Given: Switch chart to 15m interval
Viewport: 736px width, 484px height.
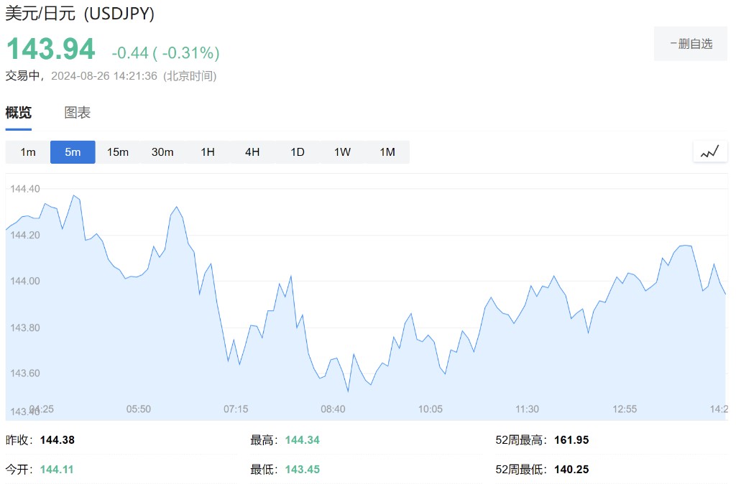Looking at the screenshot, I should (x=118, y=152).
